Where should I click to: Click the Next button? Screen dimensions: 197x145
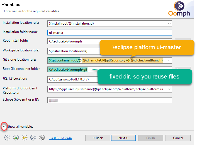coord(123,138)
